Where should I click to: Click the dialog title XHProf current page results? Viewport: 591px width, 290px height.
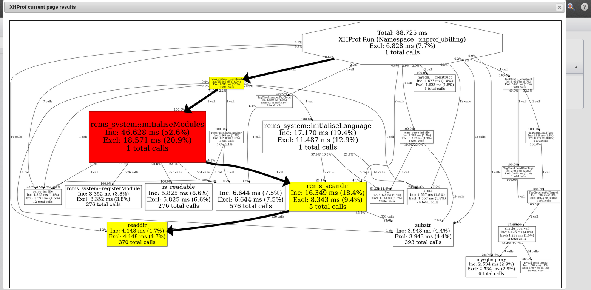42,7
